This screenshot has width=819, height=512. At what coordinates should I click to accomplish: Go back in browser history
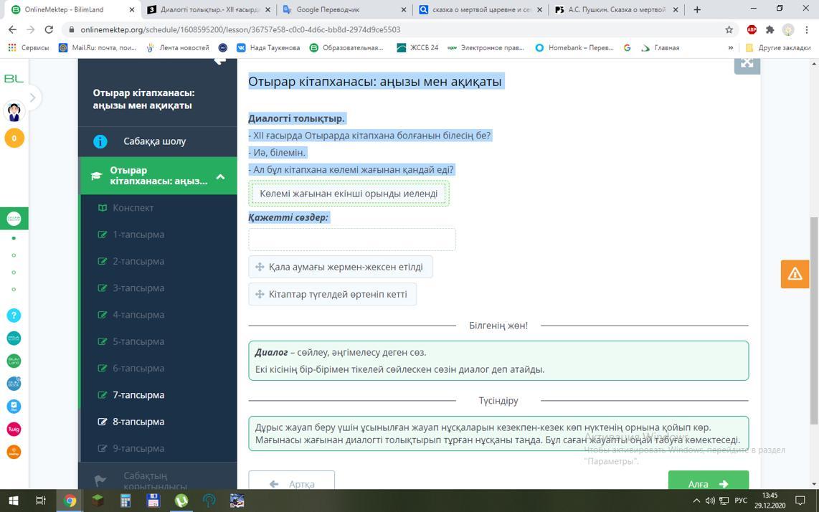13,30
